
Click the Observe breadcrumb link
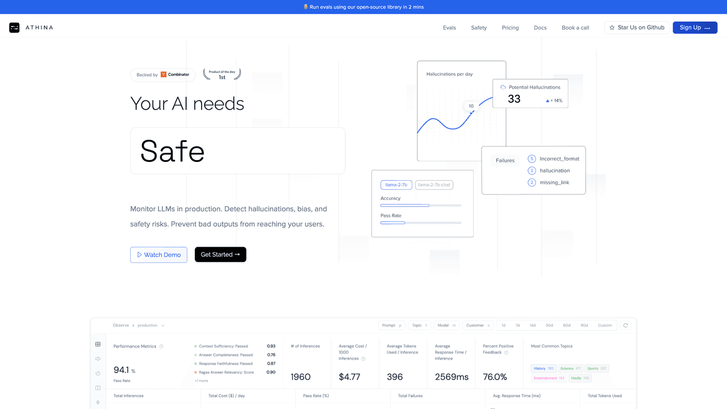coord(121,325)
